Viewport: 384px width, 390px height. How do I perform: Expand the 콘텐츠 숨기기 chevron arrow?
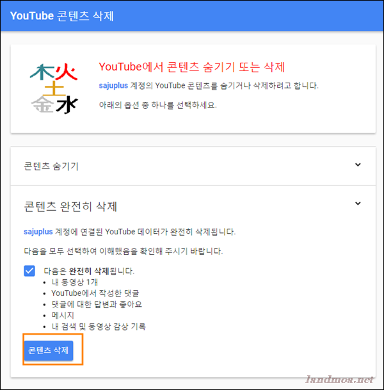point(358,165)
